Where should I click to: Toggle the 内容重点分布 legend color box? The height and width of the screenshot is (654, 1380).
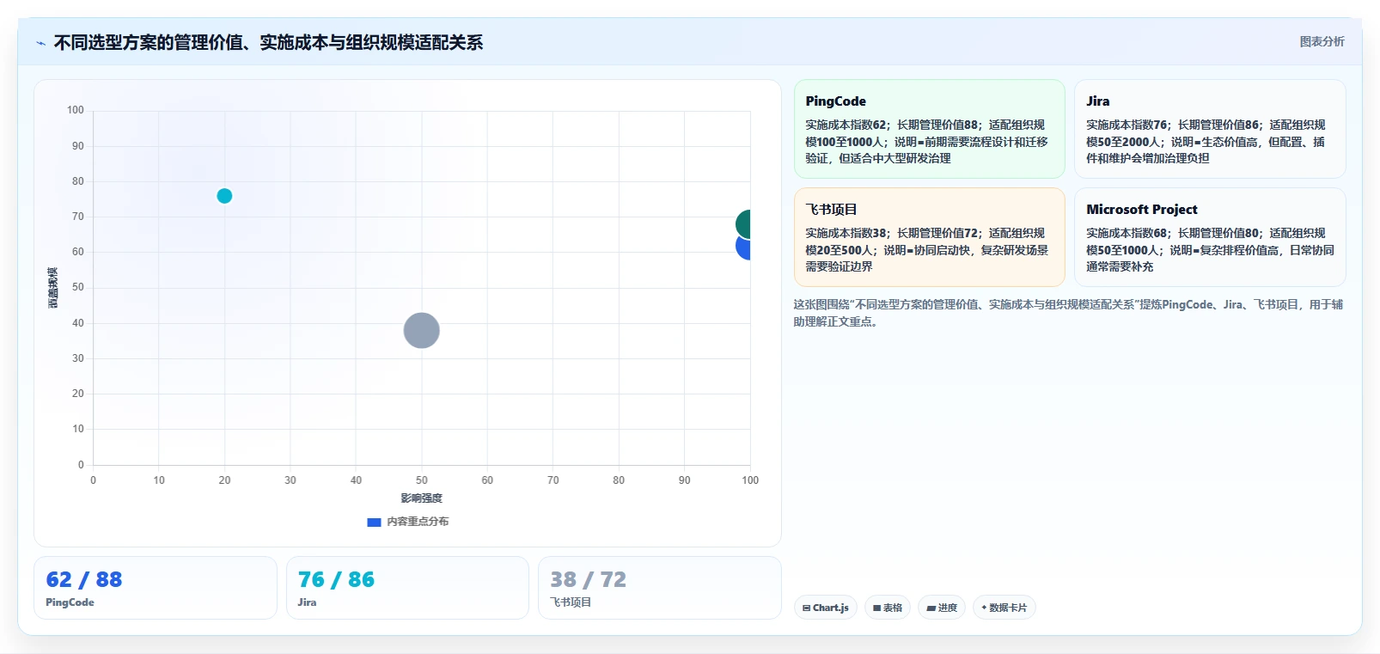(x=374, y=522)
